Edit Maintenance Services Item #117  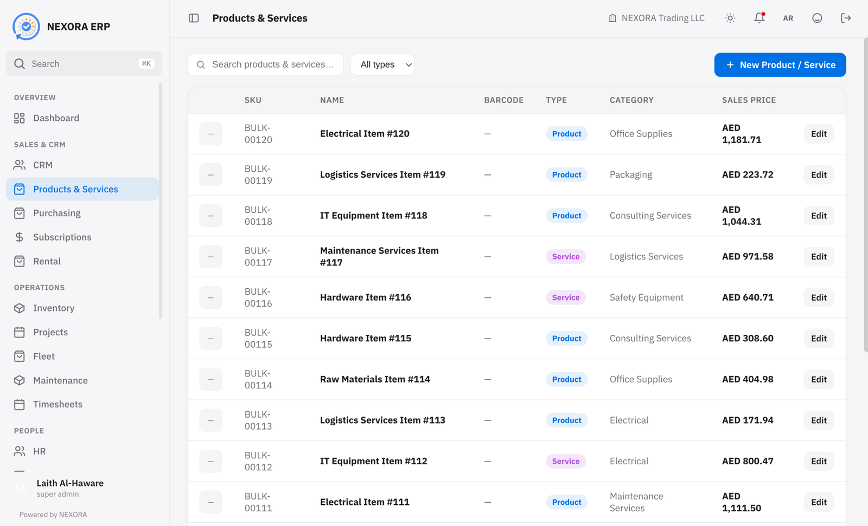(x=819, y=257)
